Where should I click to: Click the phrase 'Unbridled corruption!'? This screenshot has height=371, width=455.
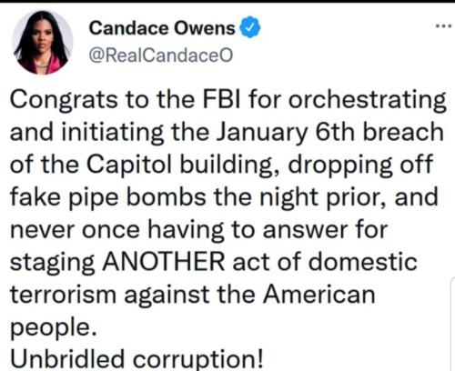pyautogui.click(x=136, y=359)
